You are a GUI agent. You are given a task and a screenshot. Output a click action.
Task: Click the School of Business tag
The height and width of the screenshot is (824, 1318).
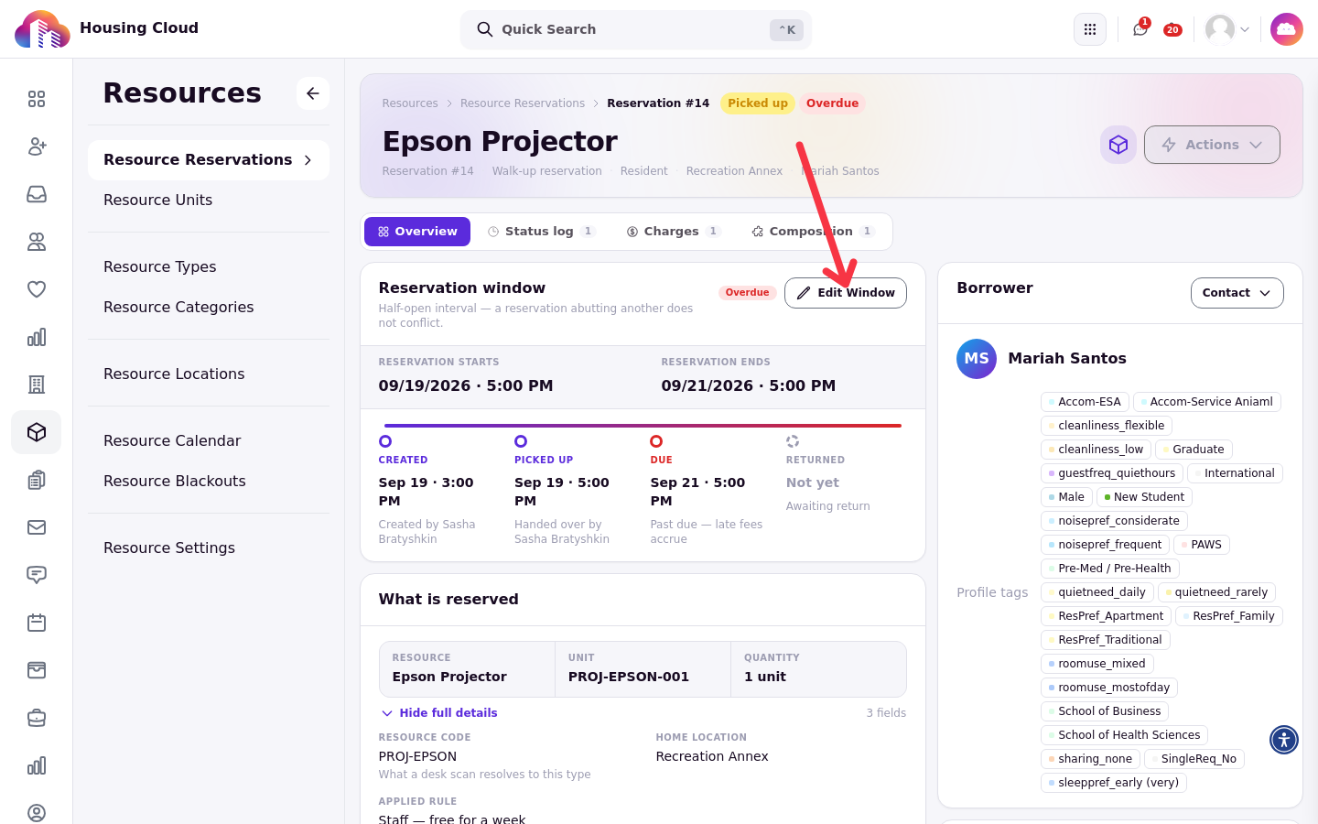tap(1105, 711)
